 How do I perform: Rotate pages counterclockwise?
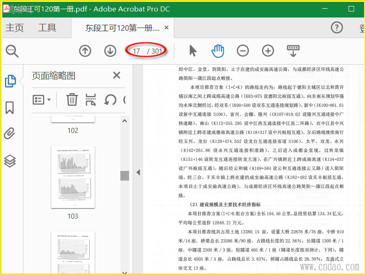[110, 100]
